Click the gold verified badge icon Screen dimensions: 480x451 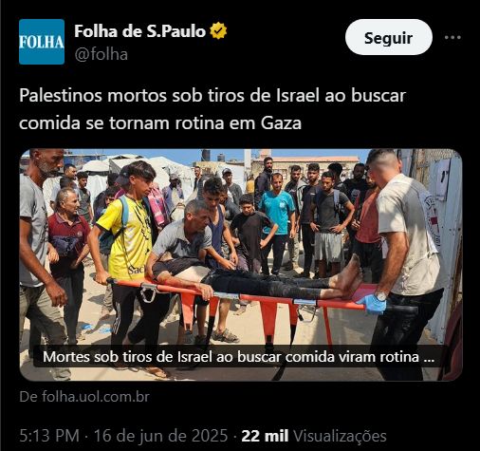218,30
